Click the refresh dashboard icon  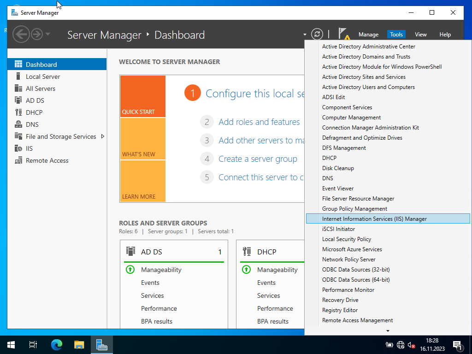pos(317,34)
